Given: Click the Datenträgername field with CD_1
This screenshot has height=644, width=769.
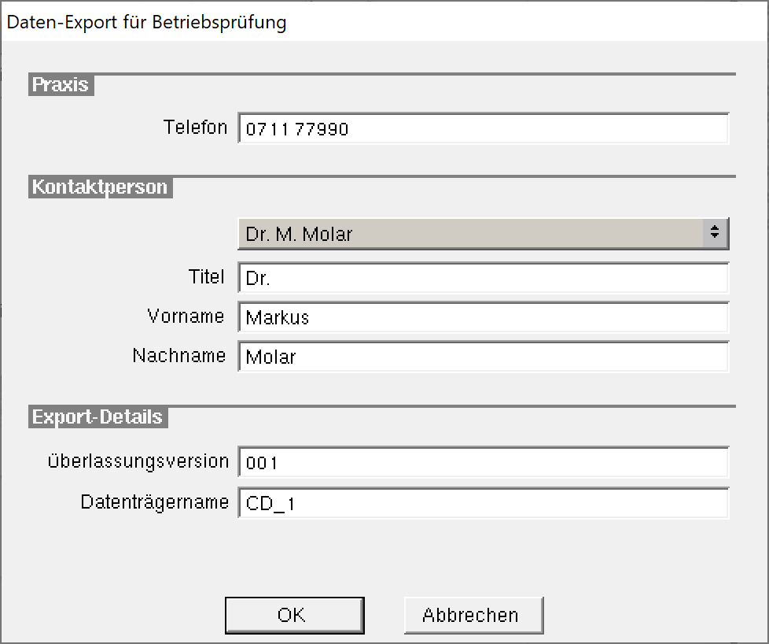Looking at the screenshot, I should (483, 503).
